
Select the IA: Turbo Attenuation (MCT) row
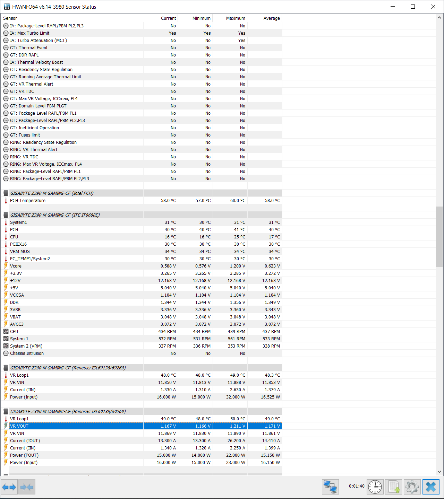(x=141, y=41)
